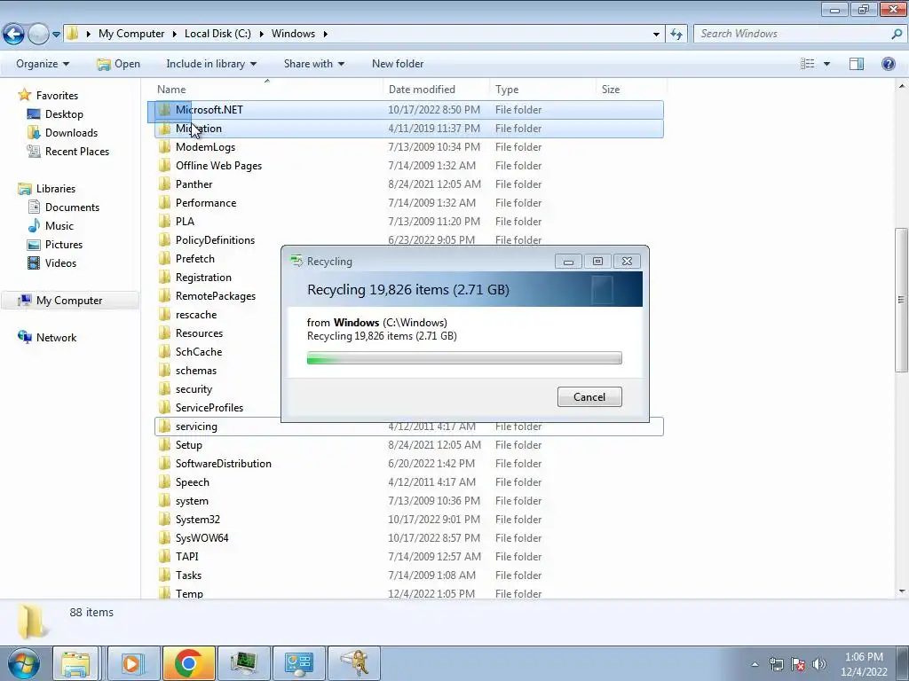Click New folder
This screenshot has width=909, height=681.
pos(398,64)
